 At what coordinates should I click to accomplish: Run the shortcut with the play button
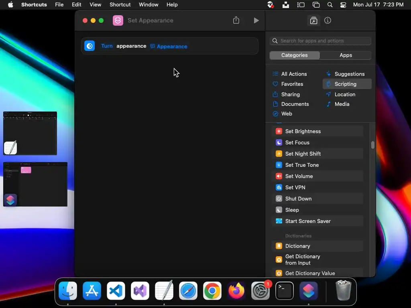[256, 20]
